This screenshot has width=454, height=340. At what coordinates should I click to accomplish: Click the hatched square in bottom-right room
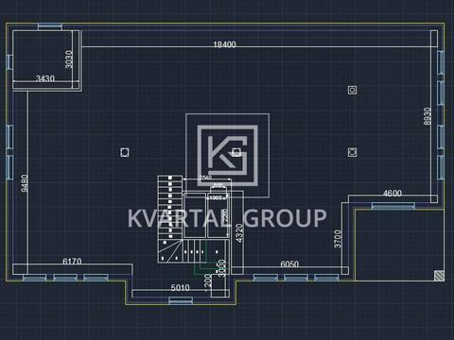click(x=439, y=276)
